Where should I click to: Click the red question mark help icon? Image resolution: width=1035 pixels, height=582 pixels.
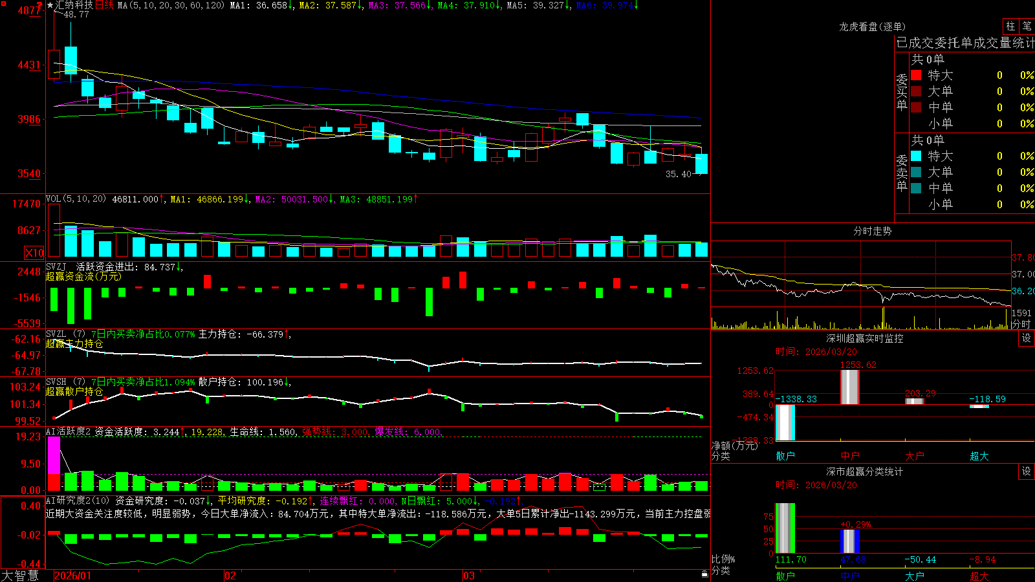(39, 5)
